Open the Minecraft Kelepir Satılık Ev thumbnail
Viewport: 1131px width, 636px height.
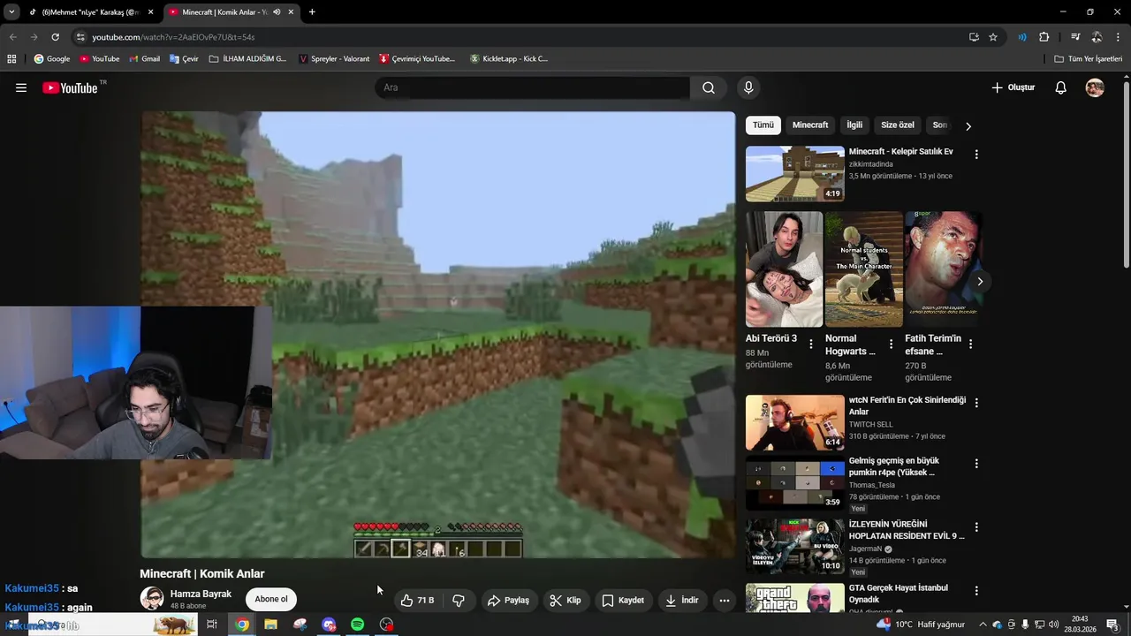click(x=795, y=174)
